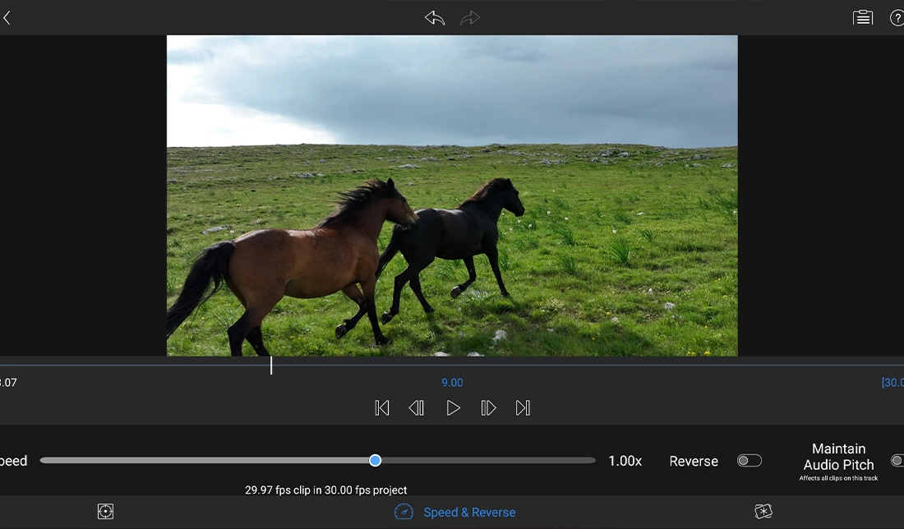The image size is (904, 529).
Task: Jump to the start of the clip
Action: [382, 408]
